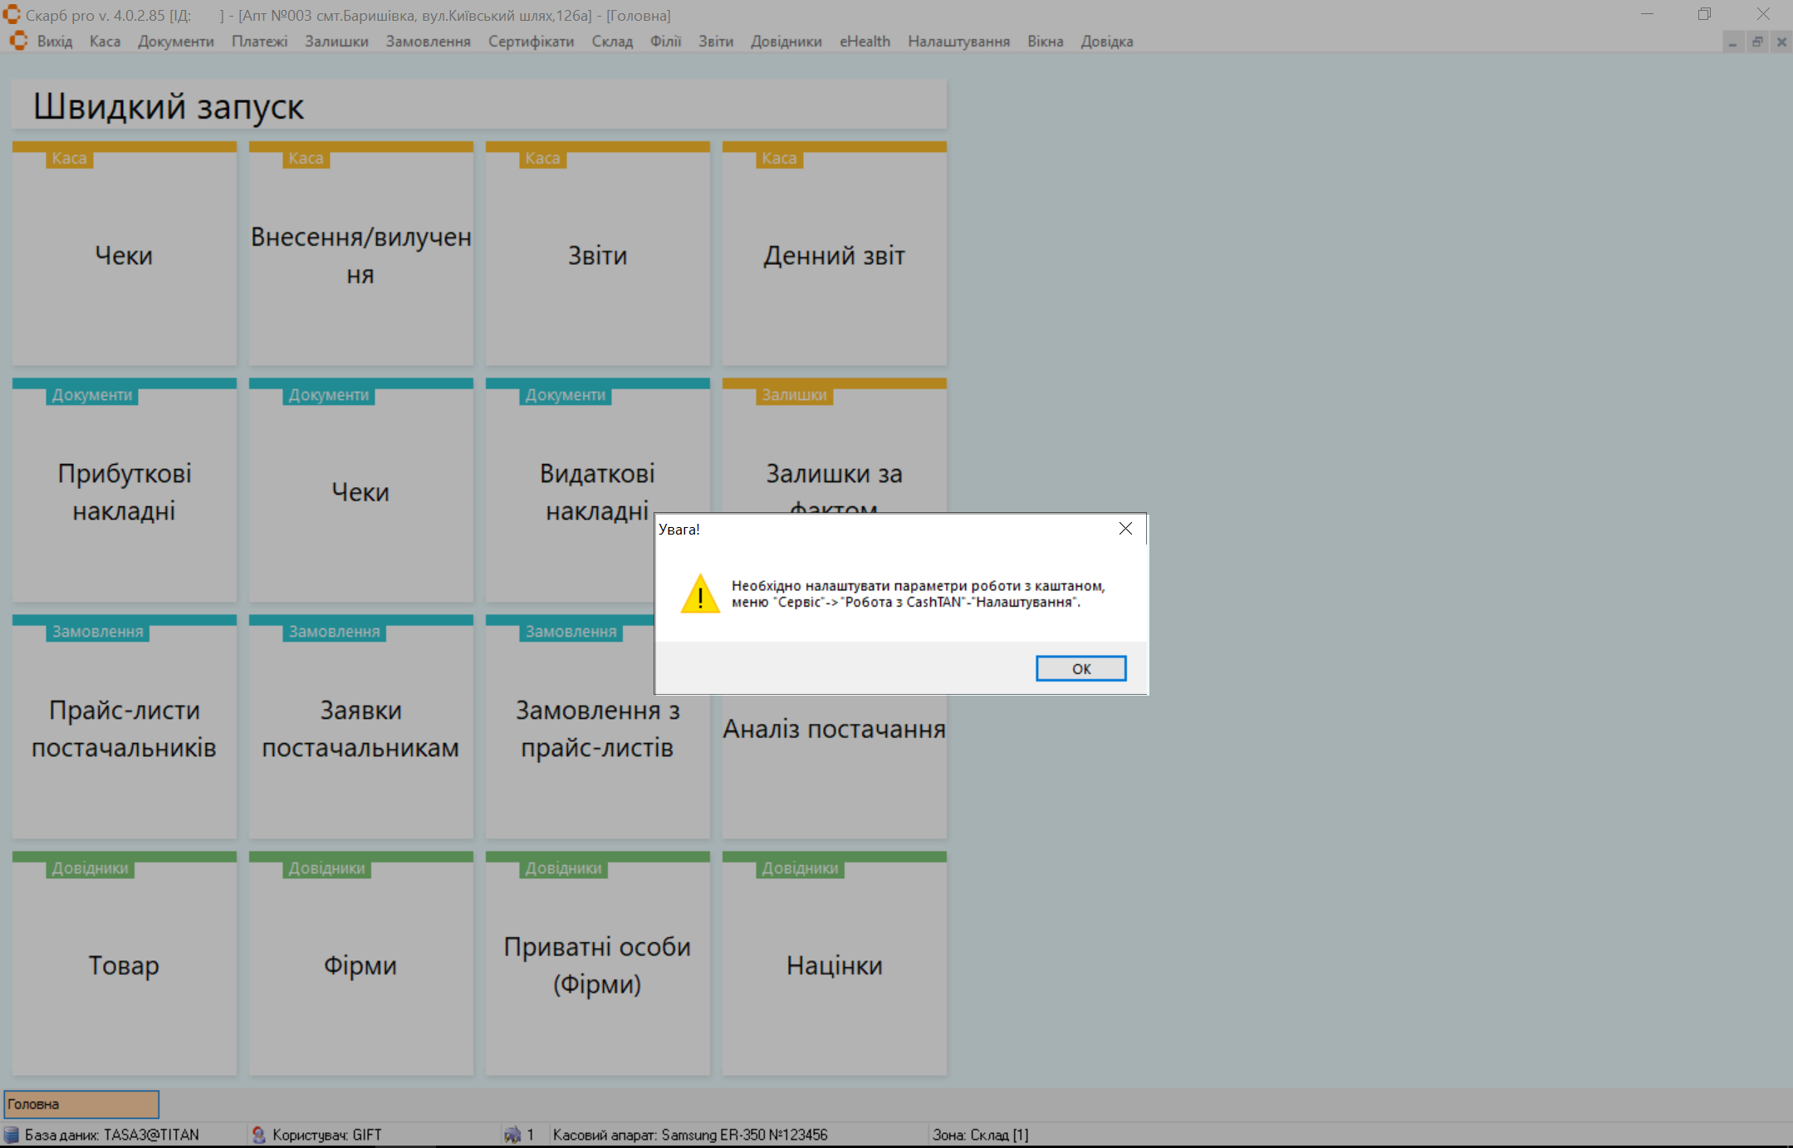
Task: Click the database icon in status bar
Action: pyautogui.click(x=12, y=1134)
